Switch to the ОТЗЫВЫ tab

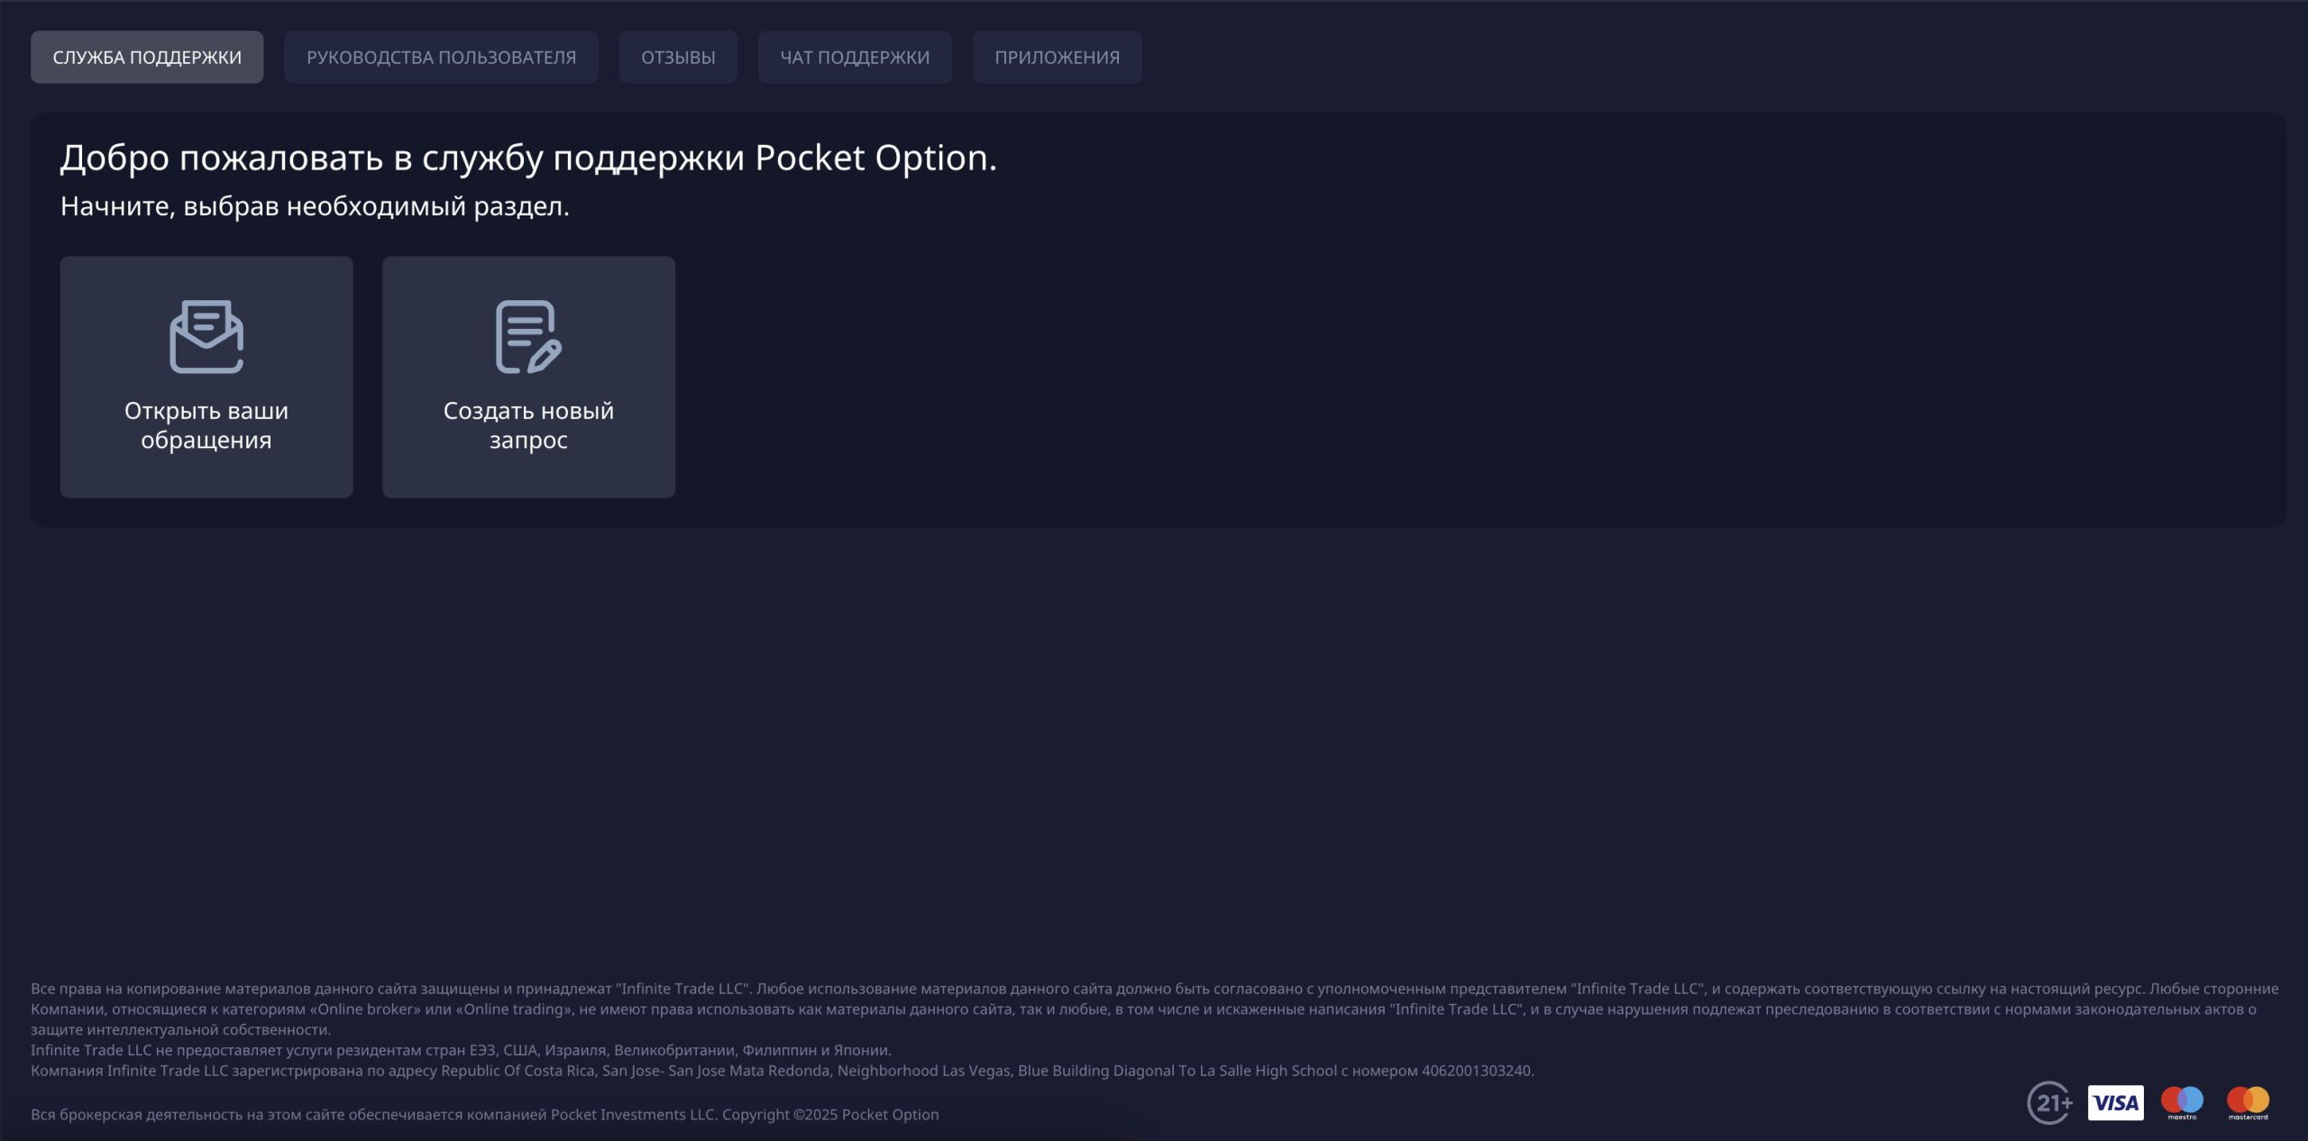[678, 57]
